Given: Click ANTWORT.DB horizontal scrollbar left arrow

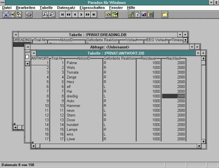Looking at the screenshot, I should click(33, 146).
